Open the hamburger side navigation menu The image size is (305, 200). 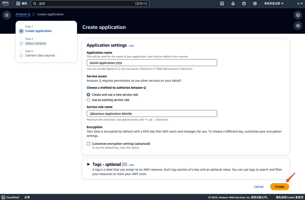(x=7, y=15)
